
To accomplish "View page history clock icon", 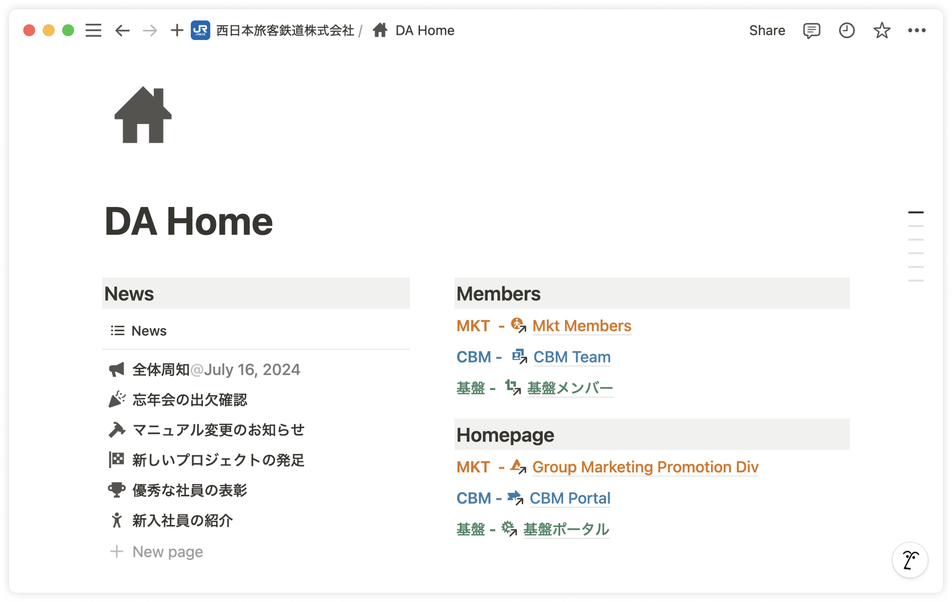I will click(847, 30).
